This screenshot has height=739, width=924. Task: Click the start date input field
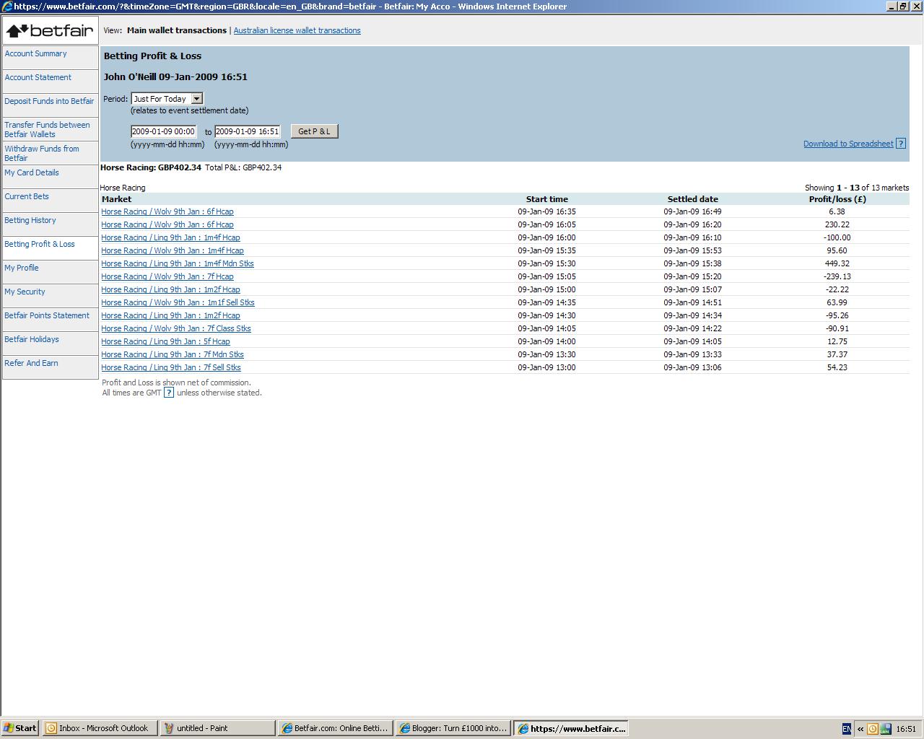pyautogui.click(x=164, y=131)
